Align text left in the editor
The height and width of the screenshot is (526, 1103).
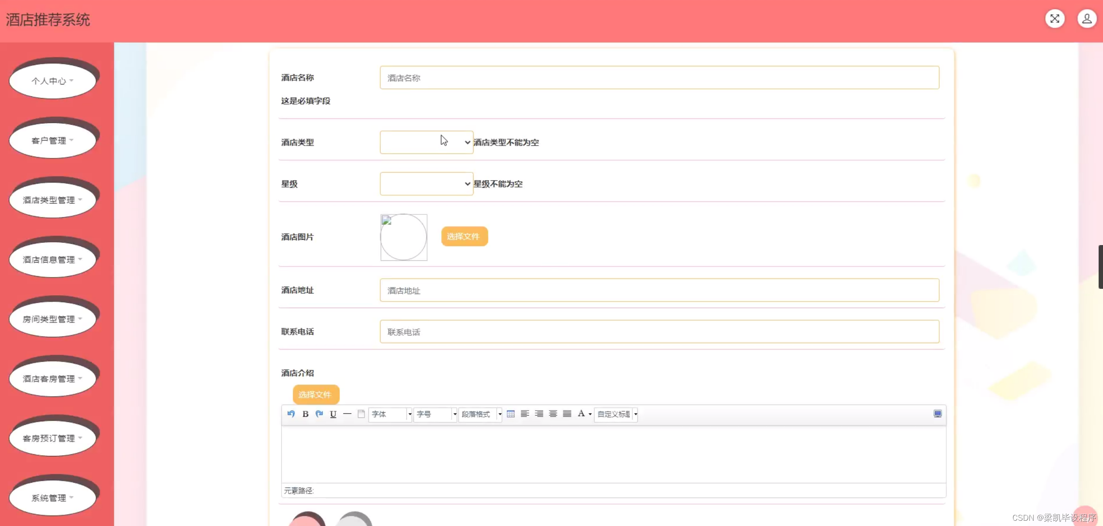[525, 414]
